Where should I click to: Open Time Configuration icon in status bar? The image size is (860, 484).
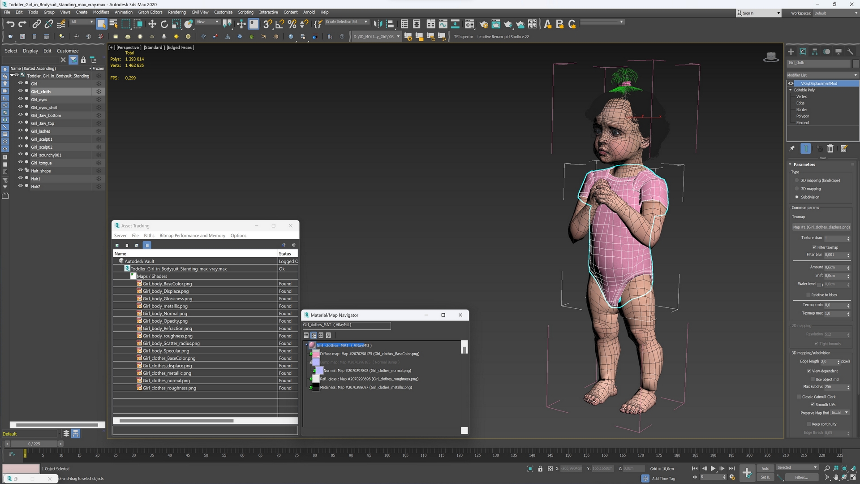[x=732, y=477]
